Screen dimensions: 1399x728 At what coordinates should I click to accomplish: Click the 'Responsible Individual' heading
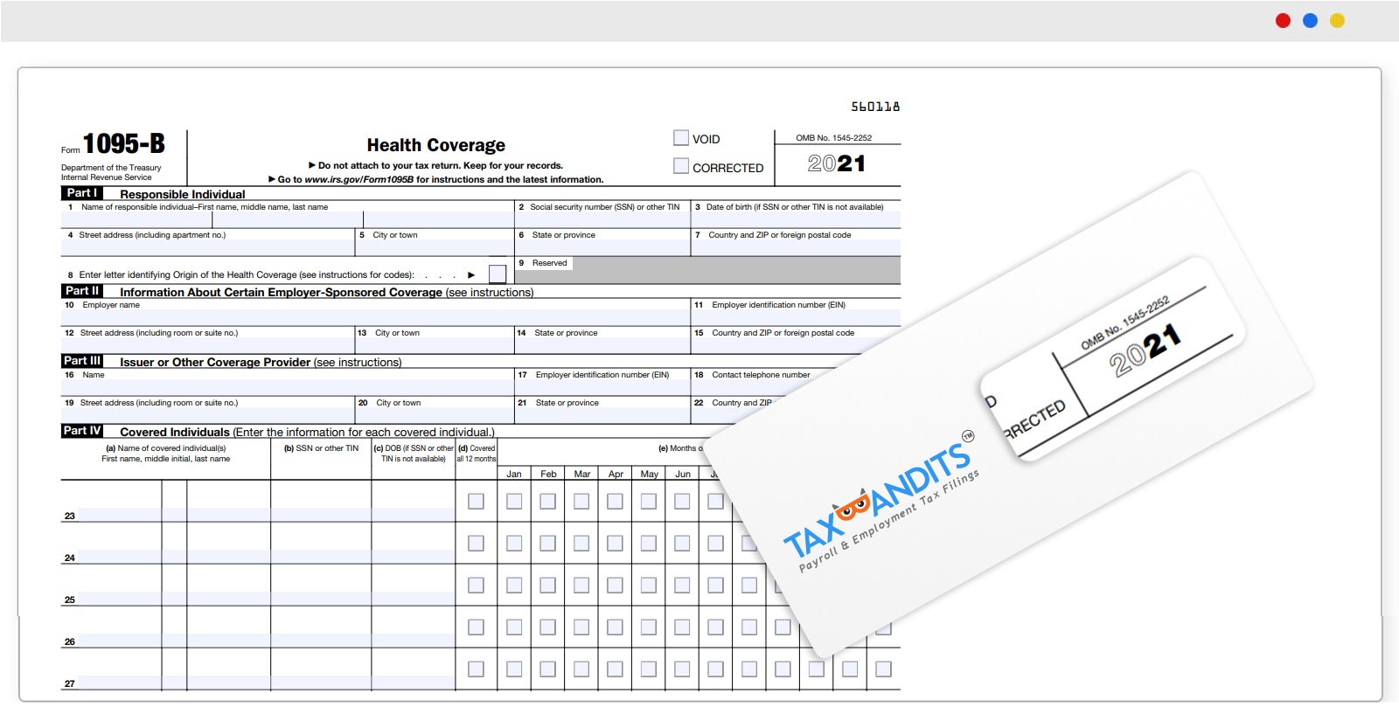tap(182, 194)
